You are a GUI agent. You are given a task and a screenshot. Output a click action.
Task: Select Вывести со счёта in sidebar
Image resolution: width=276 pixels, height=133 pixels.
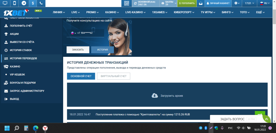click(x=31, y=42)
